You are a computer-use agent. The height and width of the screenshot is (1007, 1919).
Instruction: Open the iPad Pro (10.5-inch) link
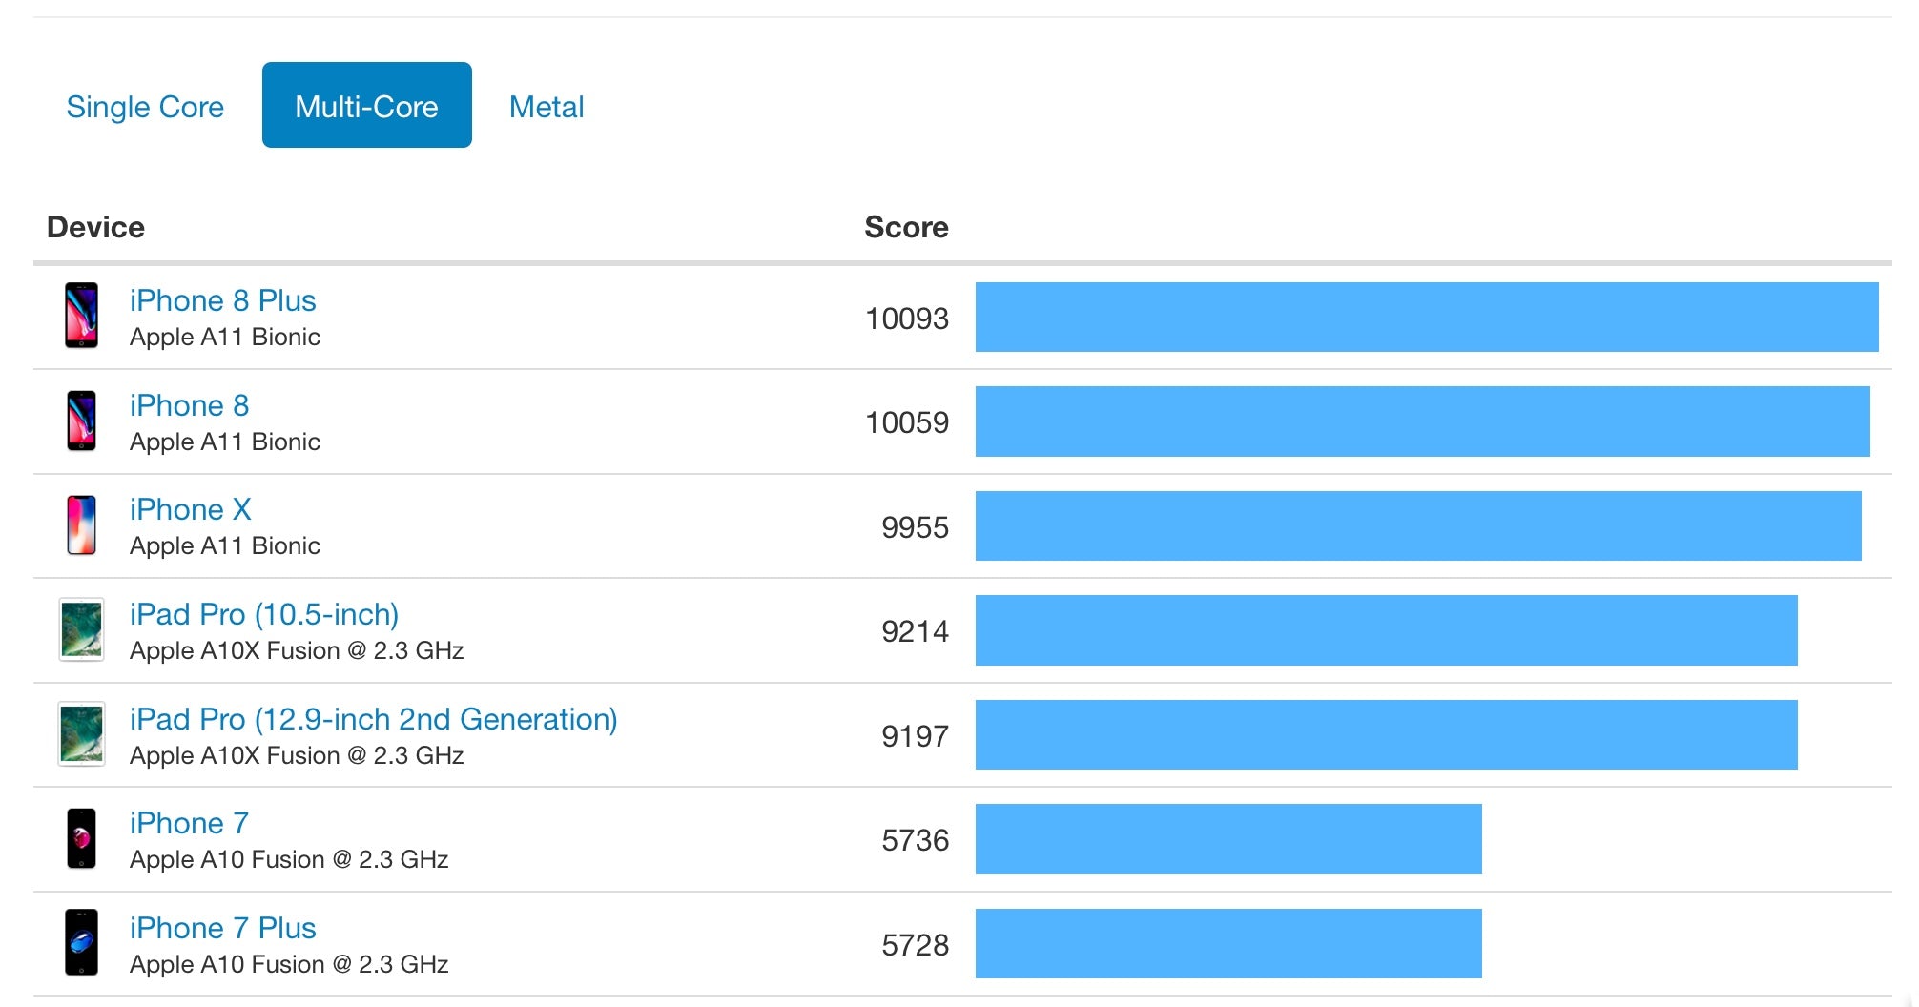(264, 614)
